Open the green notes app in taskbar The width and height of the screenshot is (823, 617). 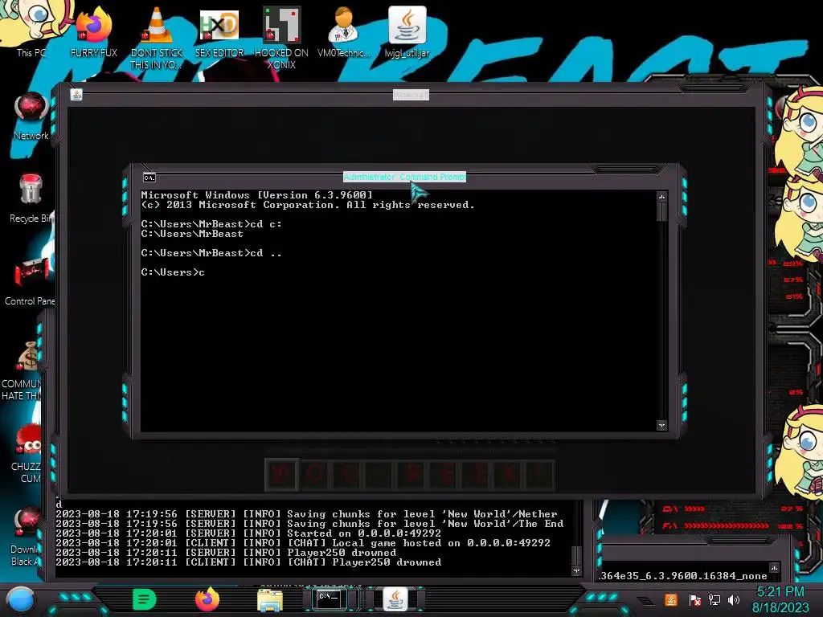coord(144,599)
